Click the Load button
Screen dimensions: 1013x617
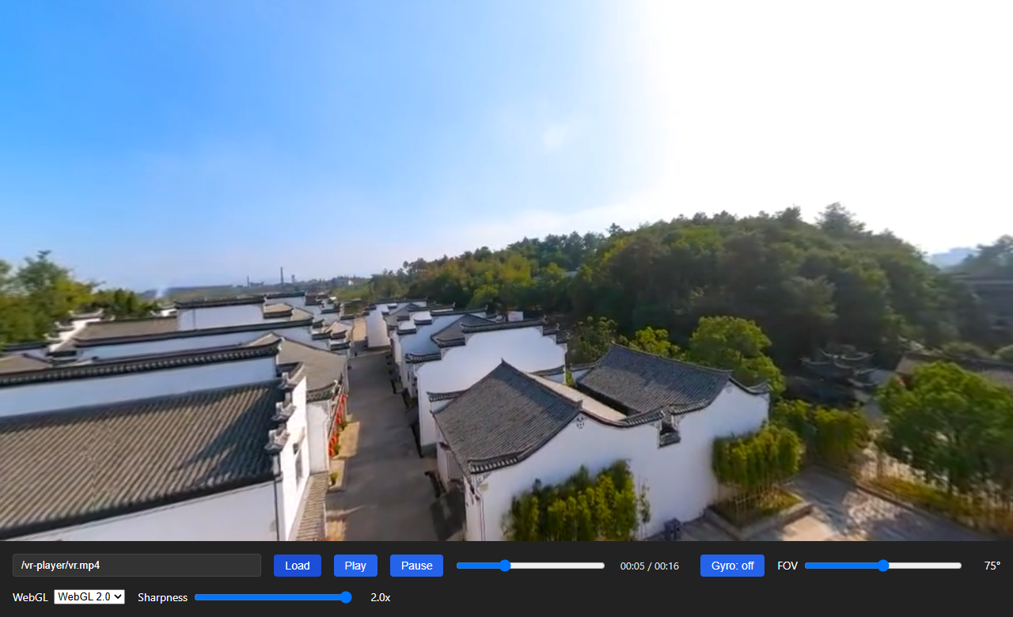click(298, 566)
